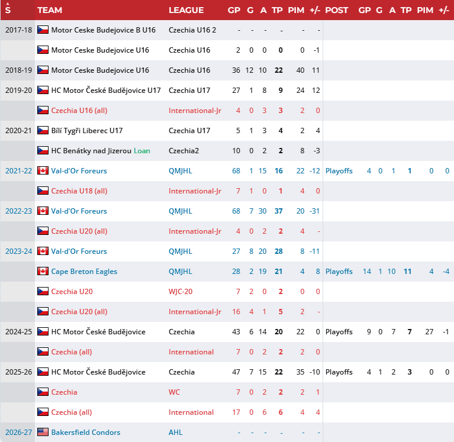Open the Cape Breton Eagles team link
The image size is (454, 442).
[x=84, y=271]
